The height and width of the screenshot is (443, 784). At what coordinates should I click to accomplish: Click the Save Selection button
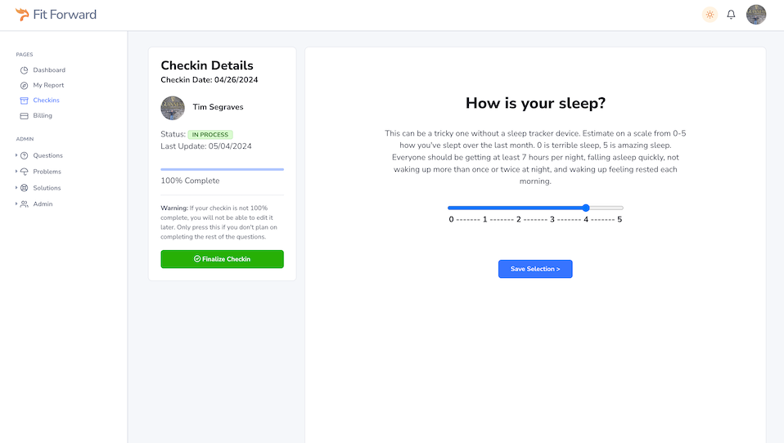click(535, 269)
